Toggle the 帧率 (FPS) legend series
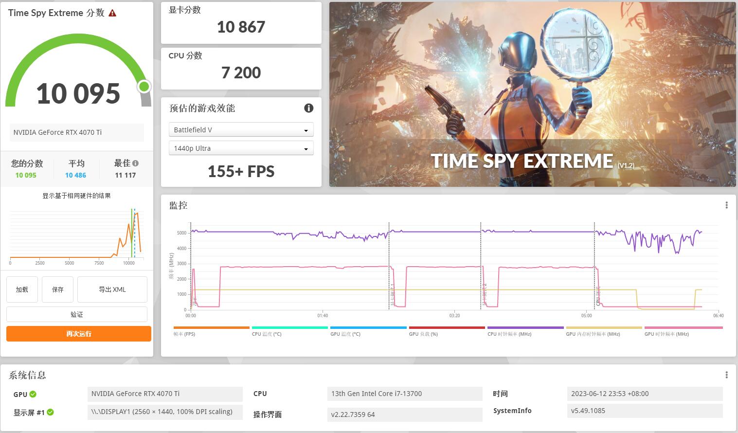Image resolution: width=738 pixels, height=433 pixels. coord(184,334)
